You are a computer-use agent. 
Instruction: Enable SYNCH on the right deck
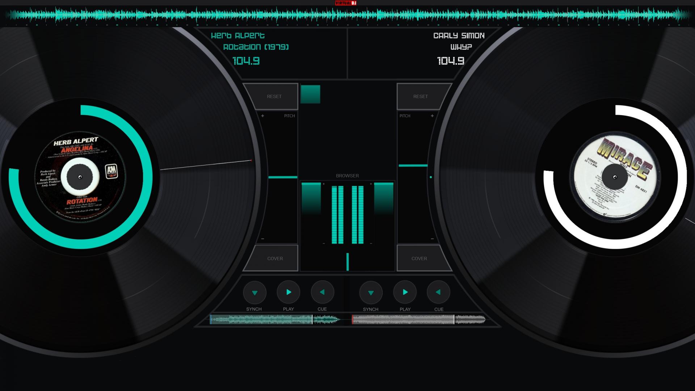(371, 292)
